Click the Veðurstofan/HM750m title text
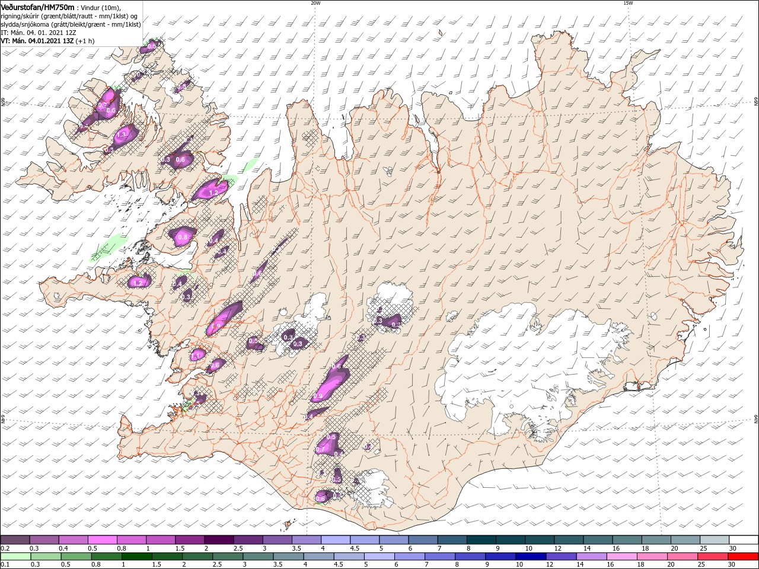 tap(38, 7)
